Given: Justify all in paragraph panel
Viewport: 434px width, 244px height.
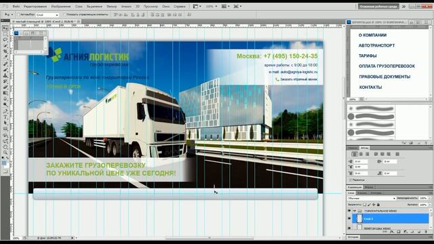Looking at the screenshot, I should (x=397, y=154).
